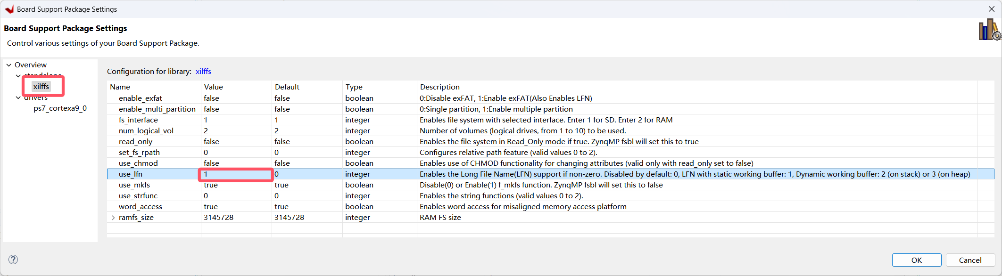Collapse the drivers tree node
Screen dimensions: 1002x276
(18, 97)
